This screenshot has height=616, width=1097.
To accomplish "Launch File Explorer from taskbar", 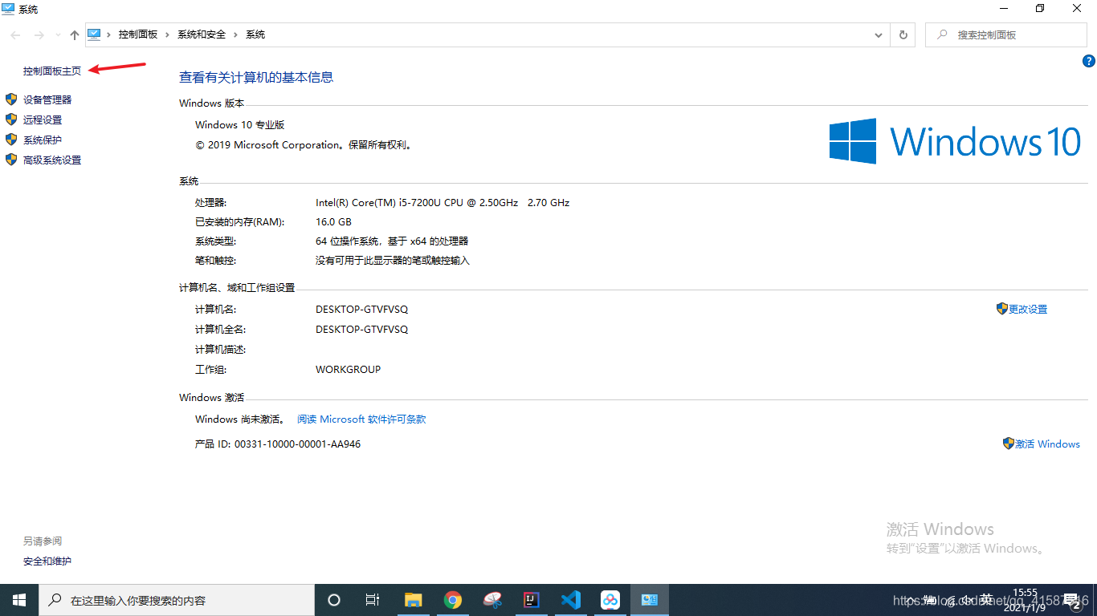I will [414, 600].
